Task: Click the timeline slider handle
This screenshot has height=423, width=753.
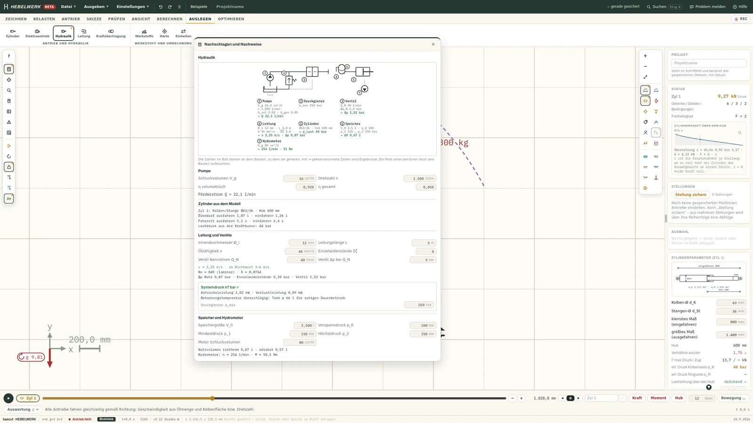Action: coord(213,398)
